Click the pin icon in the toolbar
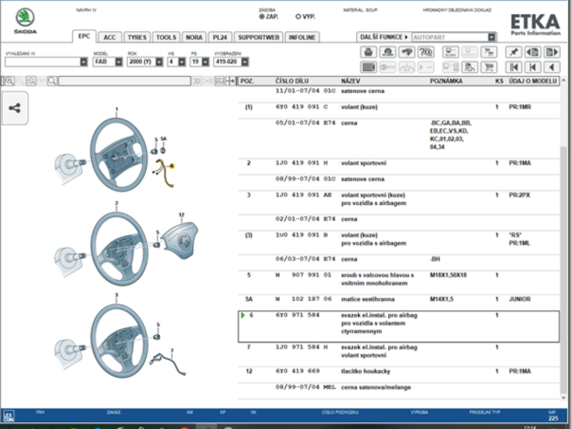 pos(512,52)
